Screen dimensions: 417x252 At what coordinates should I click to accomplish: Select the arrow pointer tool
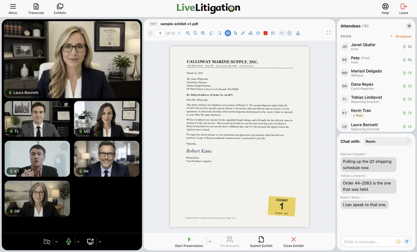[235, 33]
